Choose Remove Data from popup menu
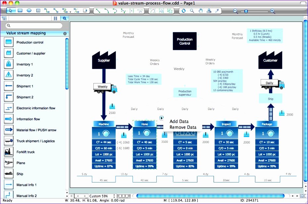Image resolution: width=308 pixels, height=204 pixels. pyautogui.click(x=183, y=127)
